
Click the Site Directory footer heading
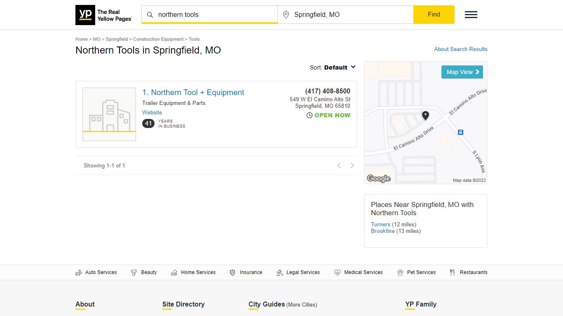pos(183,304)
